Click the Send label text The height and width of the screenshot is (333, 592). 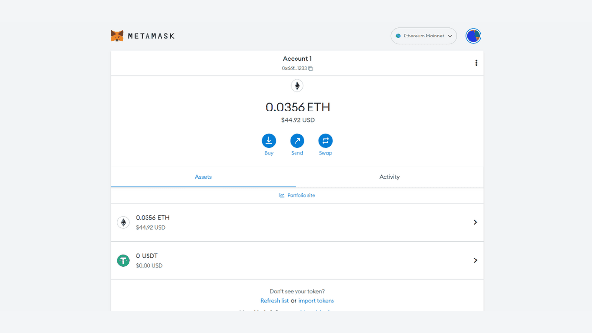point(297,153)
